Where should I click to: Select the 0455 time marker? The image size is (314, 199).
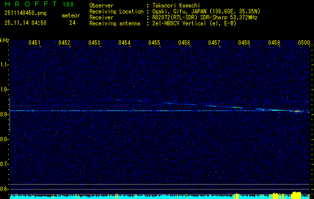click(154, 43)
